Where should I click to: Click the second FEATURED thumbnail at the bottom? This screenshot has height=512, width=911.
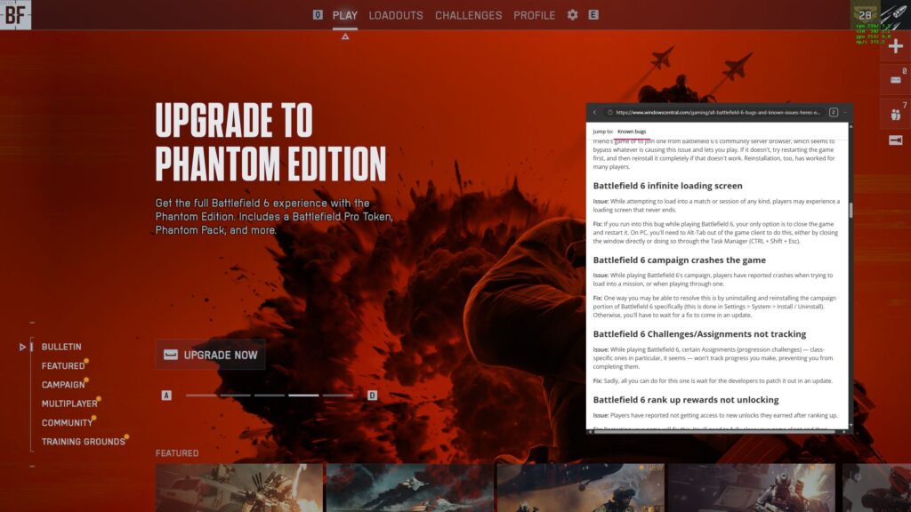[409, 487]
